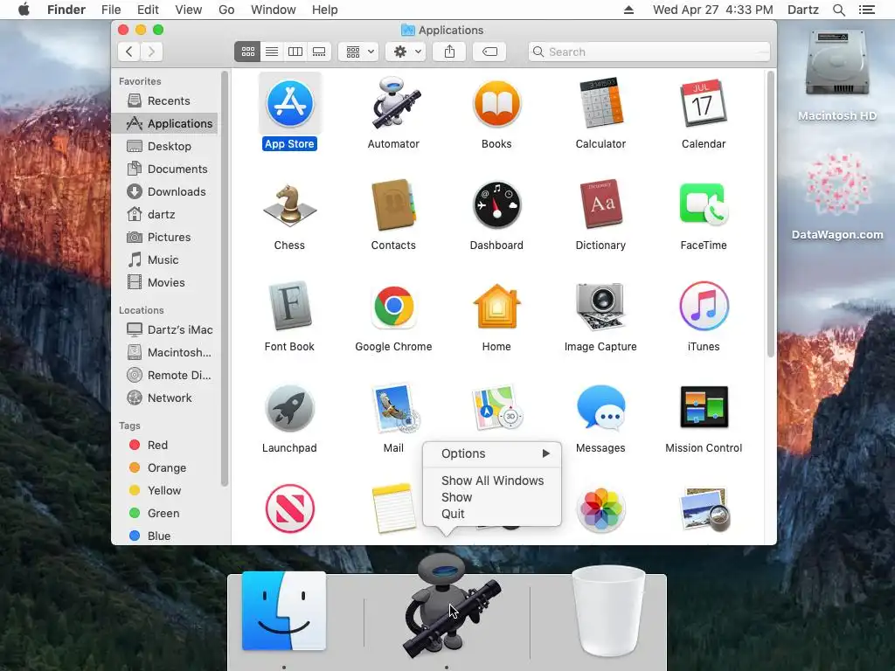This screenshot has width=895, height=671.
Task: Select the Calendar app icon
Action: (704, 104)
